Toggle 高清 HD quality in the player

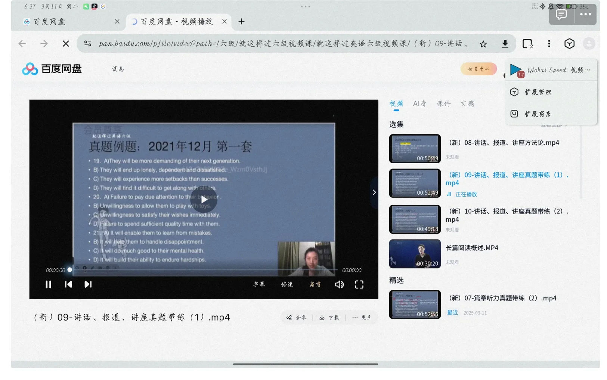315,284
